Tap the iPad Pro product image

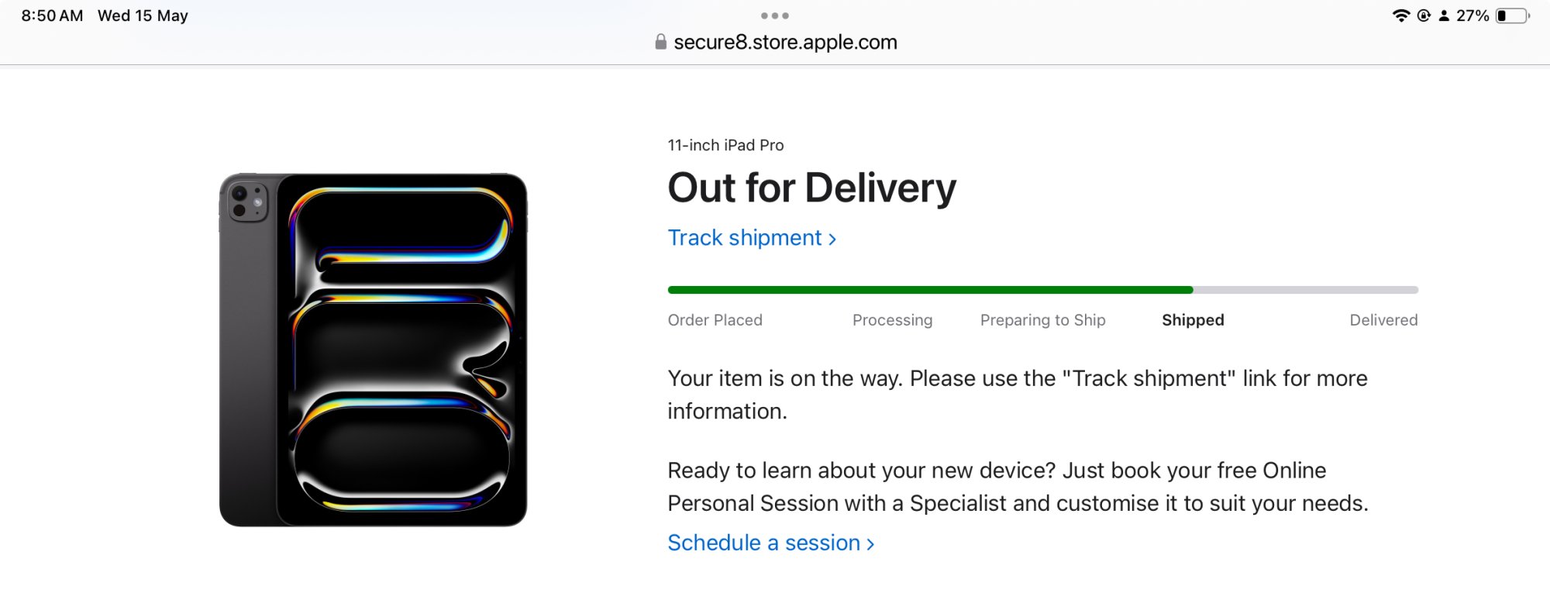[x=373, y=350]
